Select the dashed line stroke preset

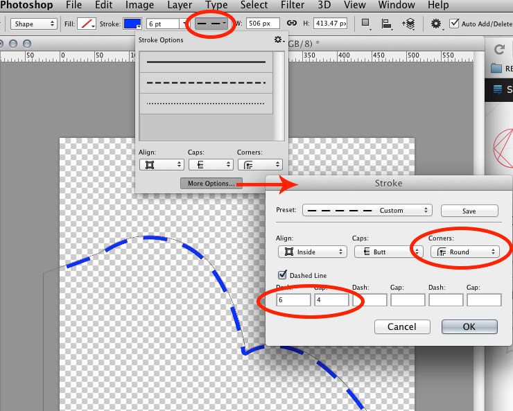pos(206,82)
